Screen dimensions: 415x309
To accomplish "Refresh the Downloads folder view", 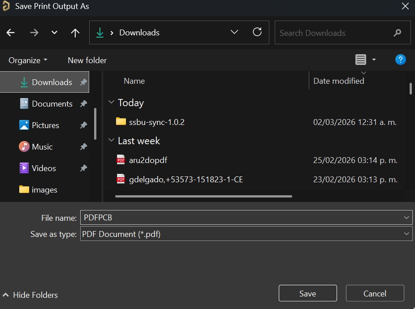I will click(x=257, y=32).
